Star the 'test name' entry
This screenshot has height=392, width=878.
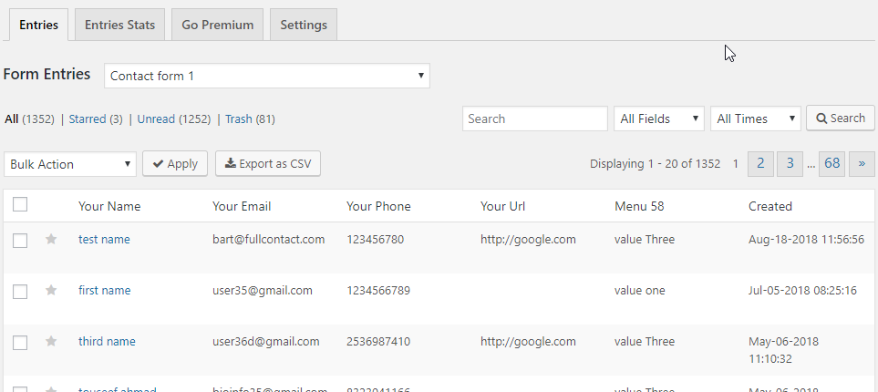[x=51, y=240]
